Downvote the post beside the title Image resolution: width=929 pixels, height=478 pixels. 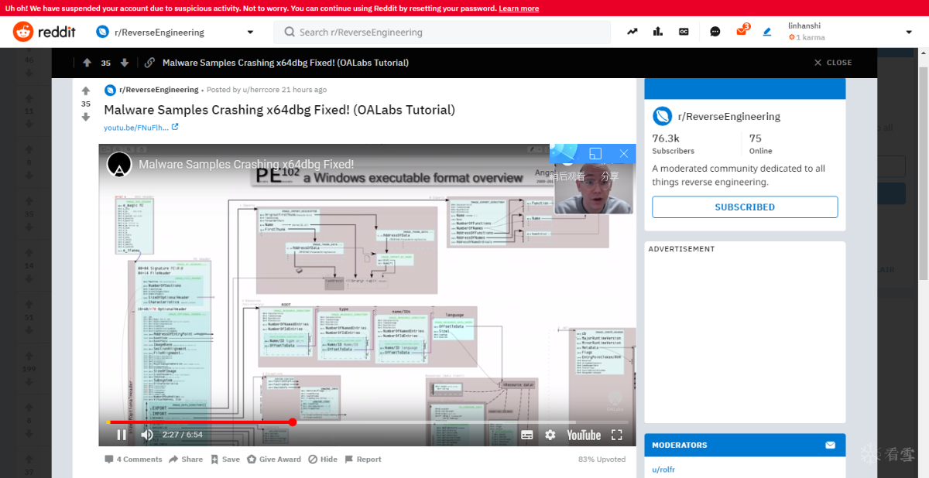(86, 117)
